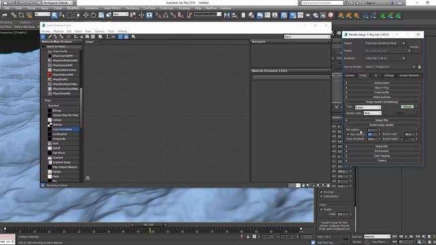Screen dimensions: 436x245
Task: Click the first orange V-Ray toolbar icon
Action: [x=341, y=15]
